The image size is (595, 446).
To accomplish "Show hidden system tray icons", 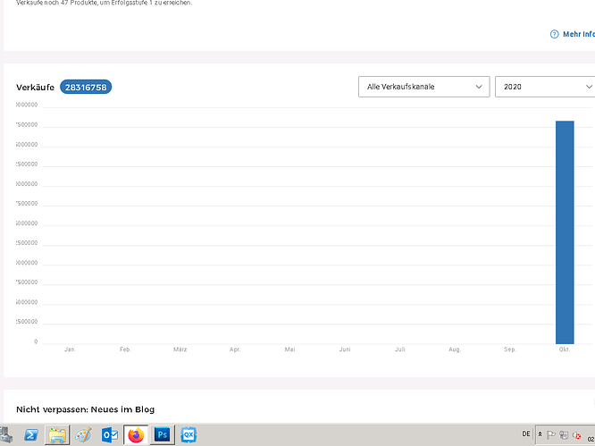I will click(540, 433).
